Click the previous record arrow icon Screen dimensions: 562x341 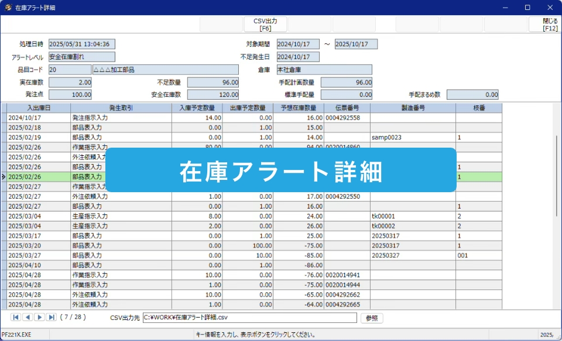pos(28,318)
